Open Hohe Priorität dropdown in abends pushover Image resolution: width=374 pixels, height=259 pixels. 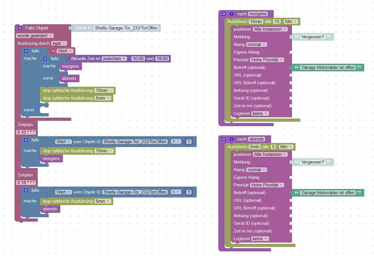point(267,185)
